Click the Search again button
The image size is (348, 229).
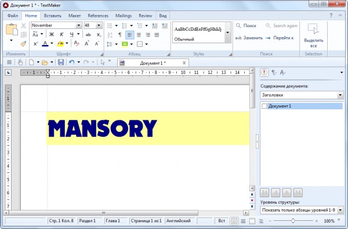point(281,25)
